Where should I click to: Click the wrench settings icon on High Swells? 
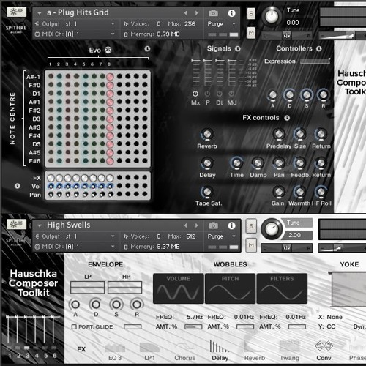16,224
